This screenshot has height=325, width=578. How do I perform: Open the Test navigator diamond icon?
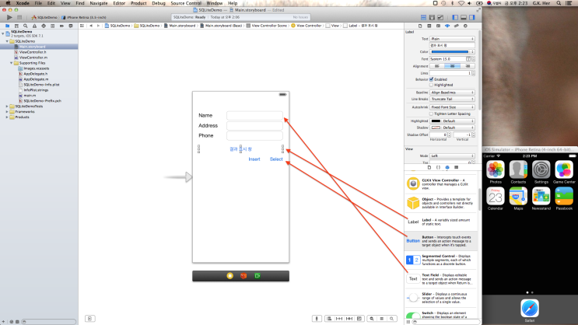click(x=44, y=26)
